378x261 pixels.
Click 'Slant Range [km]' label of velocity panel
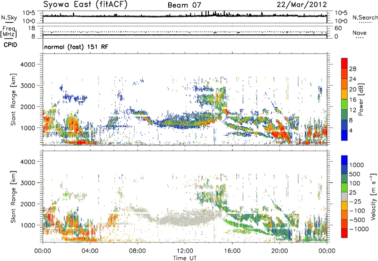point(13,197)
